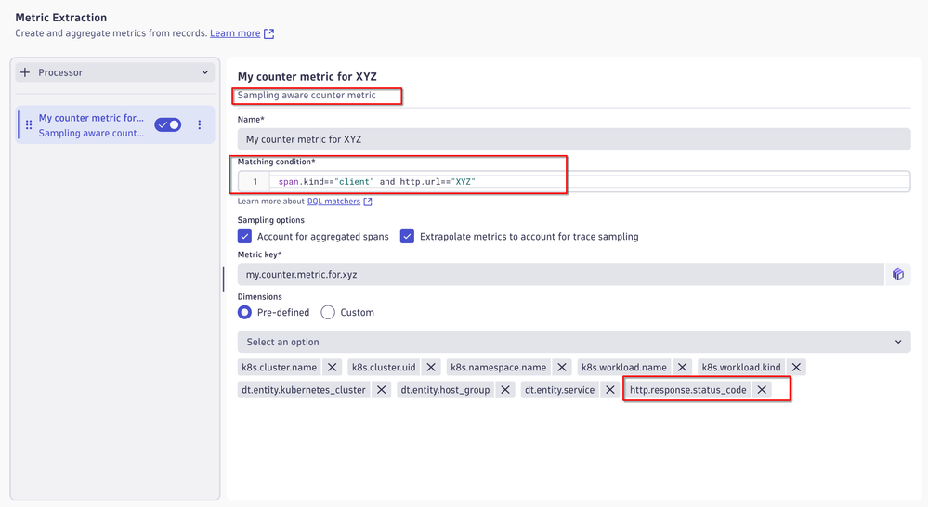Click the Name input field
Image resolution: width=928 pixels, height=507 pixels.
[x=573, y=139]
